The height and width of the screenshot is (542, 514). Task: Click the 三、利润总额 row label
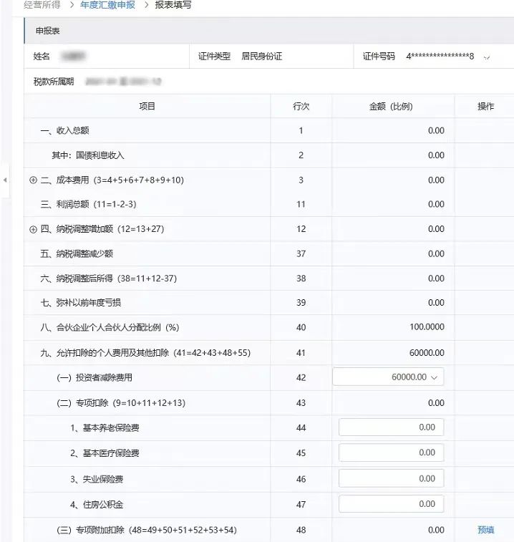click(88, 204)
